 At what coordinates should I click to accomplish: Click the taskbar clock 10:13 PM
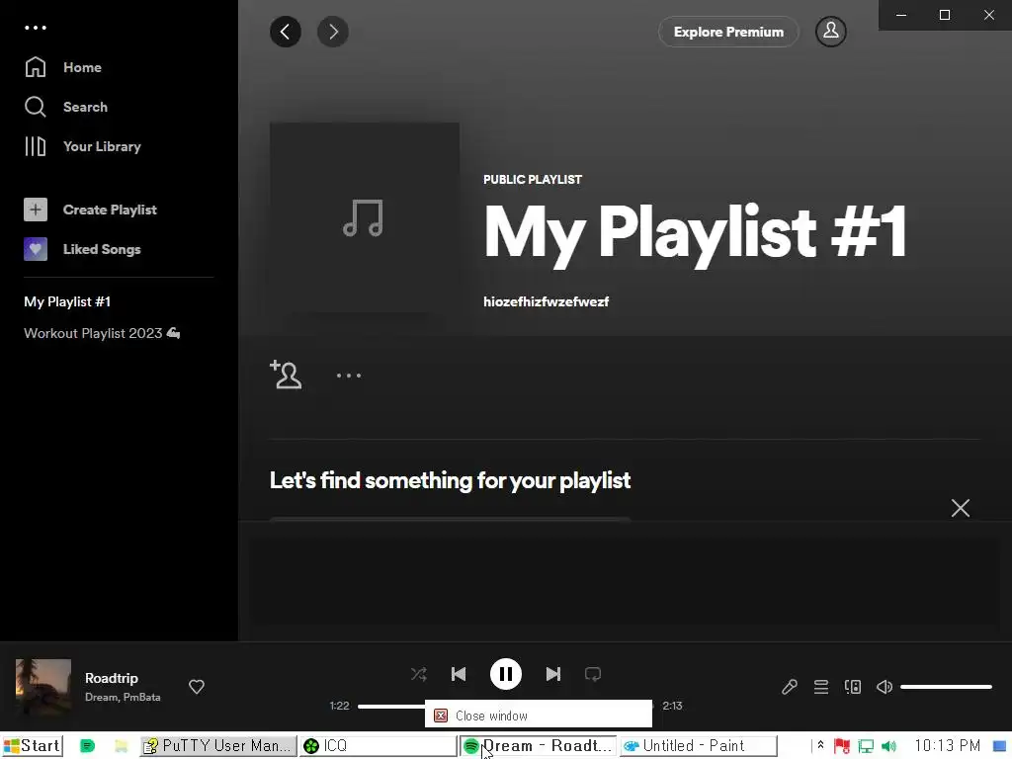[x=947, y=746]
